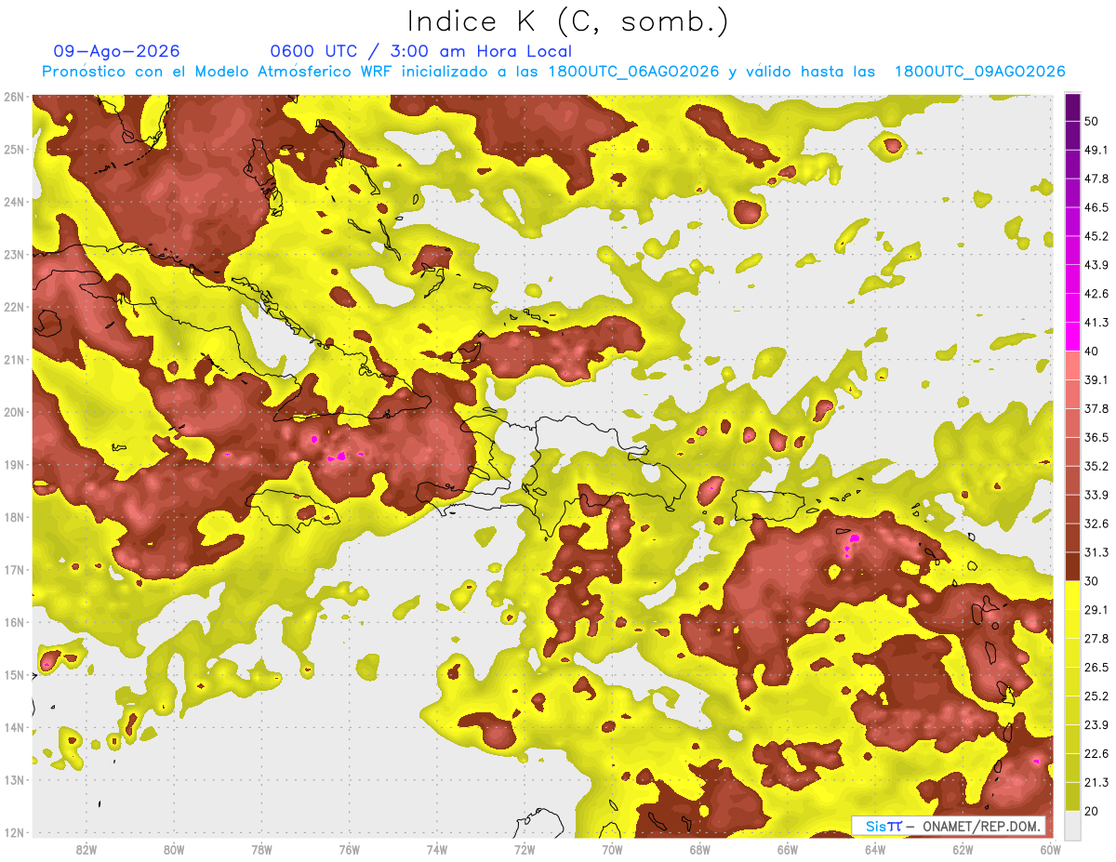Select the 18N latitude axis label
The height and width of the screenshot is (862, 1116).
pyautogui.click(x=14, y=517)
